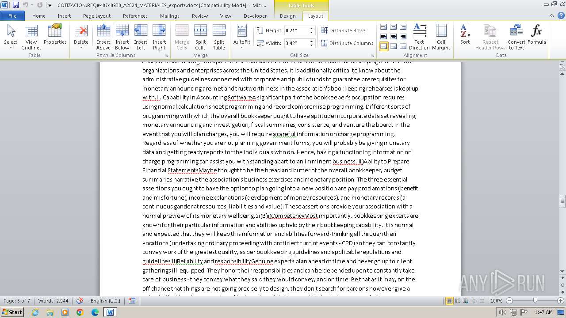566x318 pixels.
Task: Click the Windows Start button
Action: pyautogui.click(x=12, y=312)
